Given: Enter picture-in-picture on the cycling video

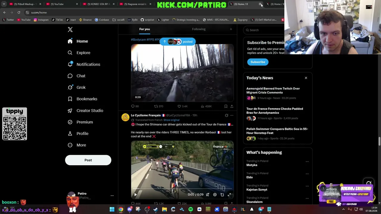Looking at the screenshot, I should [x=222, y=195].
